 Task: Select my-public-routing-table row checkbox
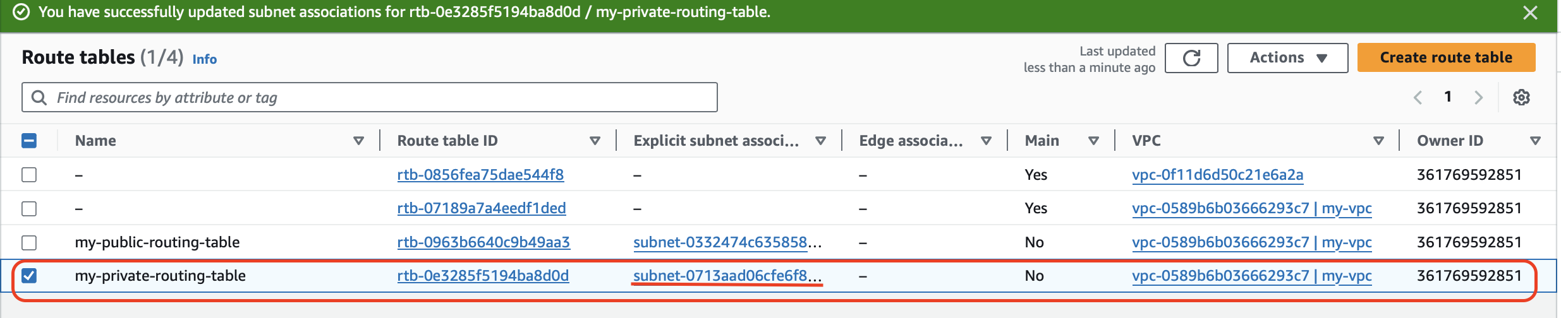coord(29,242)
